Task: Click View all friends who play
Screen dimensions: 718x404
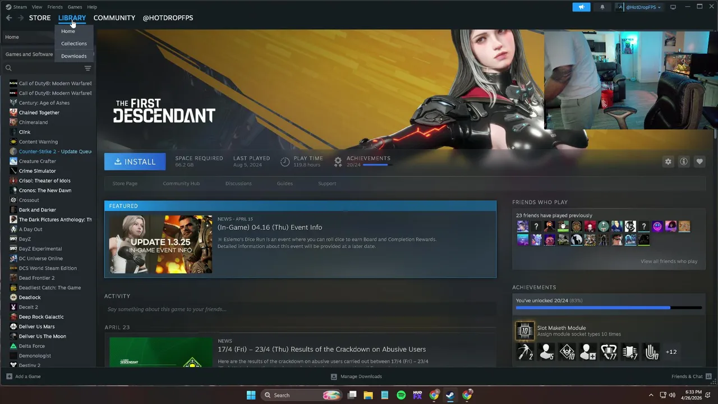Action: [669, 261]
